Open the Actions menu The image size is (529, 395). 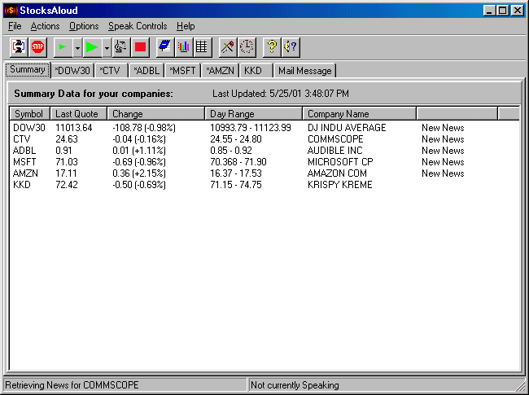45,26
